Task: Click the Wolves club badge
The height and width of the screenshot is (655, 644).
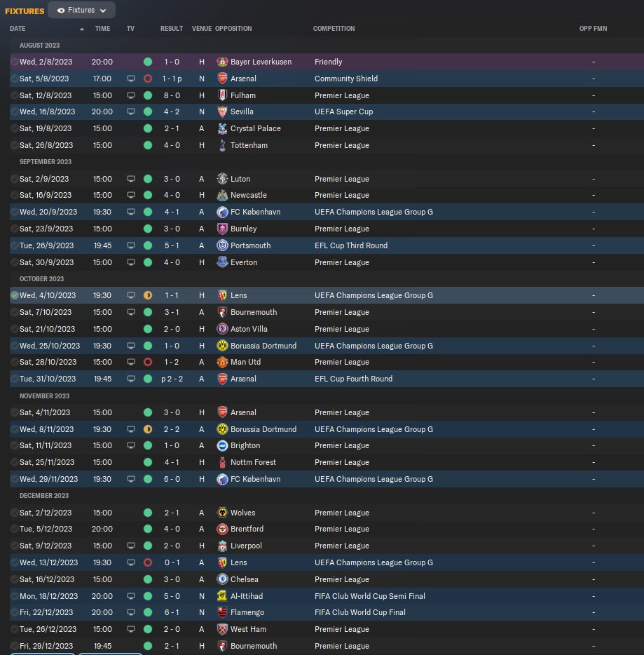Action: coord(222,513)
